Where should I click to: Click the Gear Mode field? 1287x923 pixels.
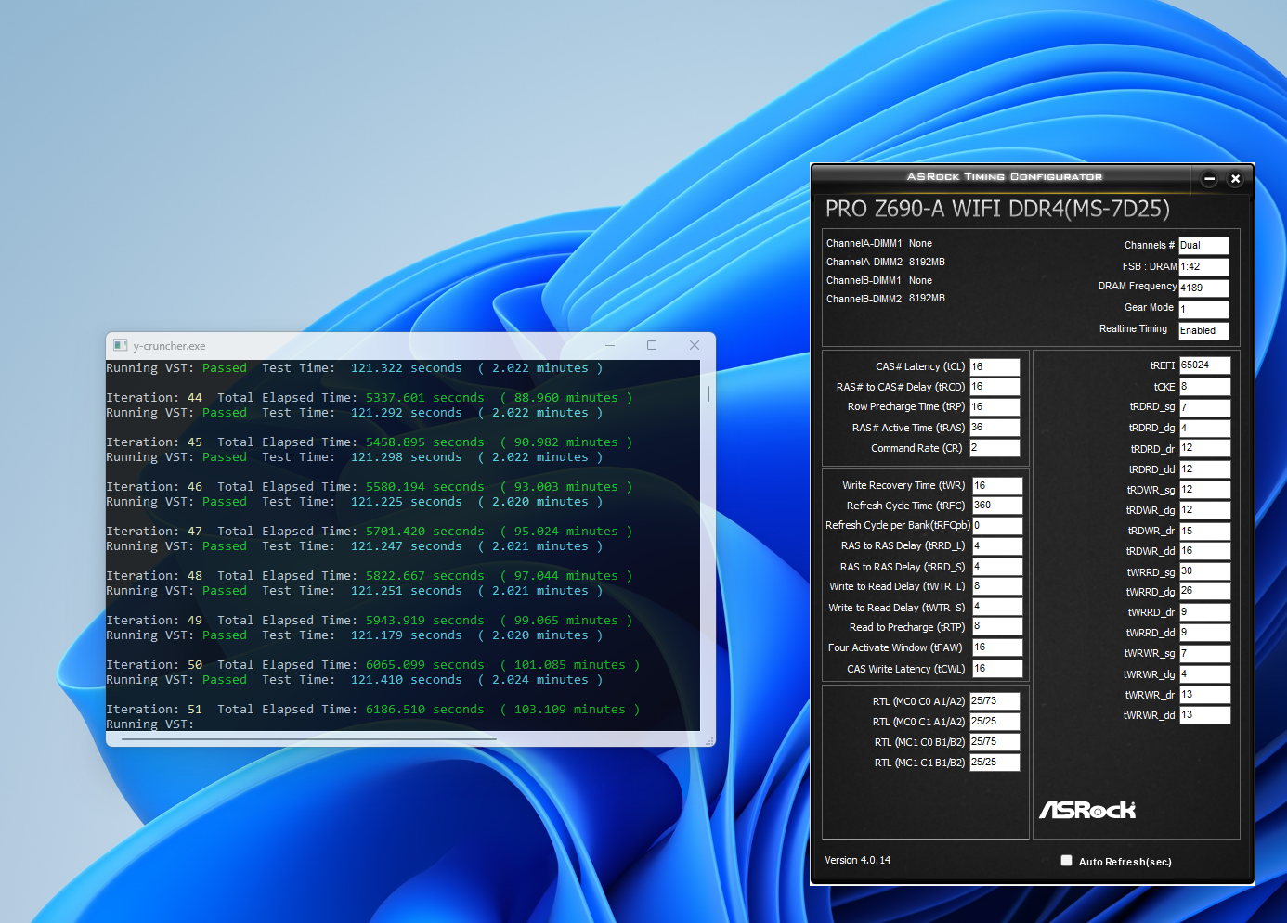click(1203, 310)
